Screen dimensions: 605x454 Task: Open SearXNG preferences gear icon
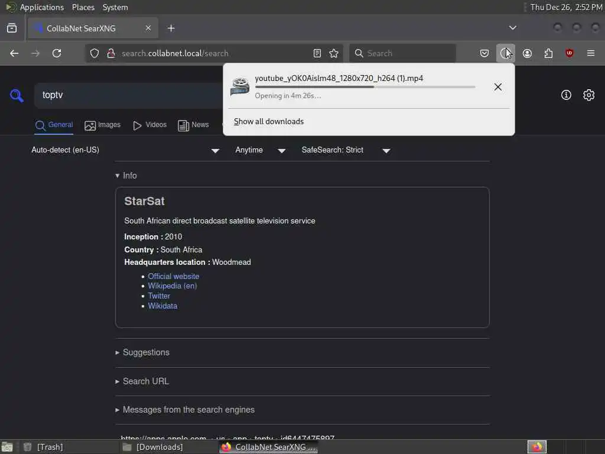pos(589,95)
